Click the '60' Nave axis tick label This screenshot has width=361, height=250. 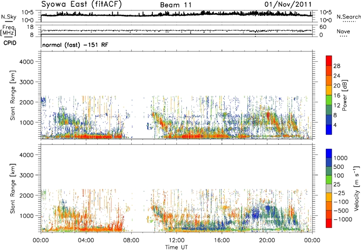click(x=323, y=27)
